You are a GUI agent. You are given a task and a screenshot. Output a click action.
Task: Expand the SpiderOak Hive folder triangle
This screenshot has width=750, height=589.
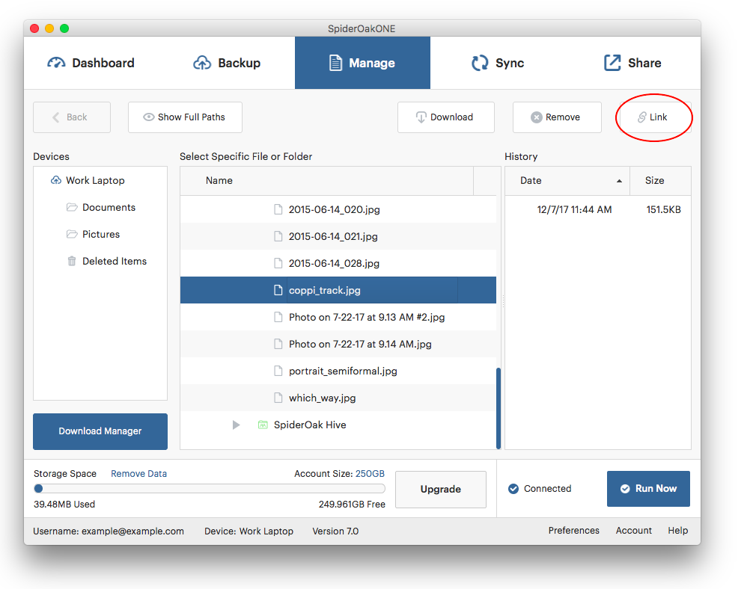pos(236,425)
